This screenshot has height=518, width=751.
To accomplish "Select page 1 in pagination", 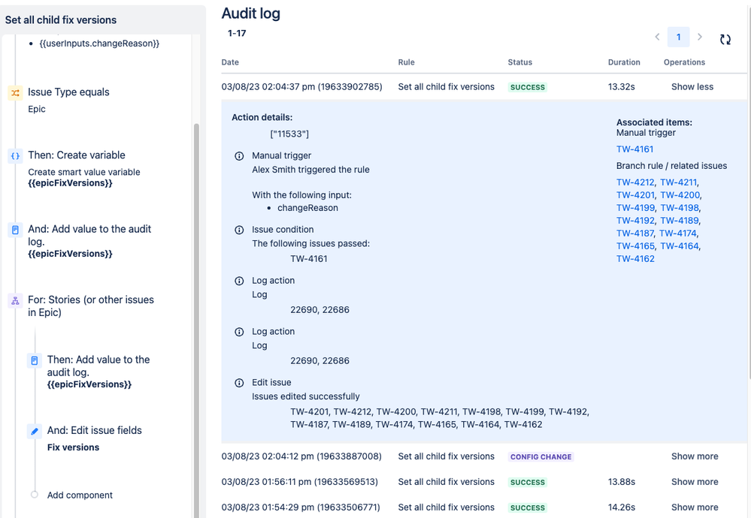I will (x=678, y=37).
